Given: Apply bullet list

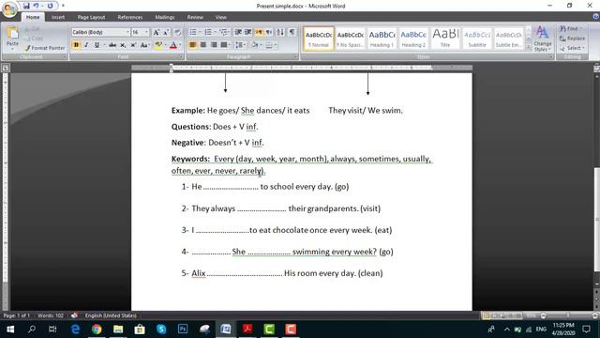Looking at the screenshot, I should pyautogui.click(x=193, y=32).
